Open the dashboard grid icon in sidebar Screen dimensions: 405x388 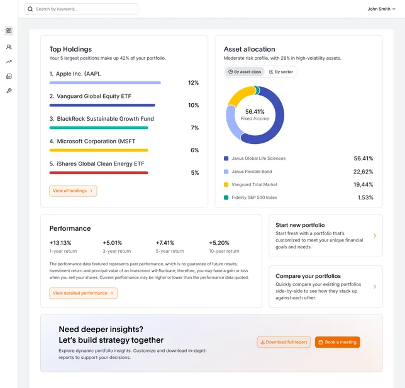(x=9, y=31)
